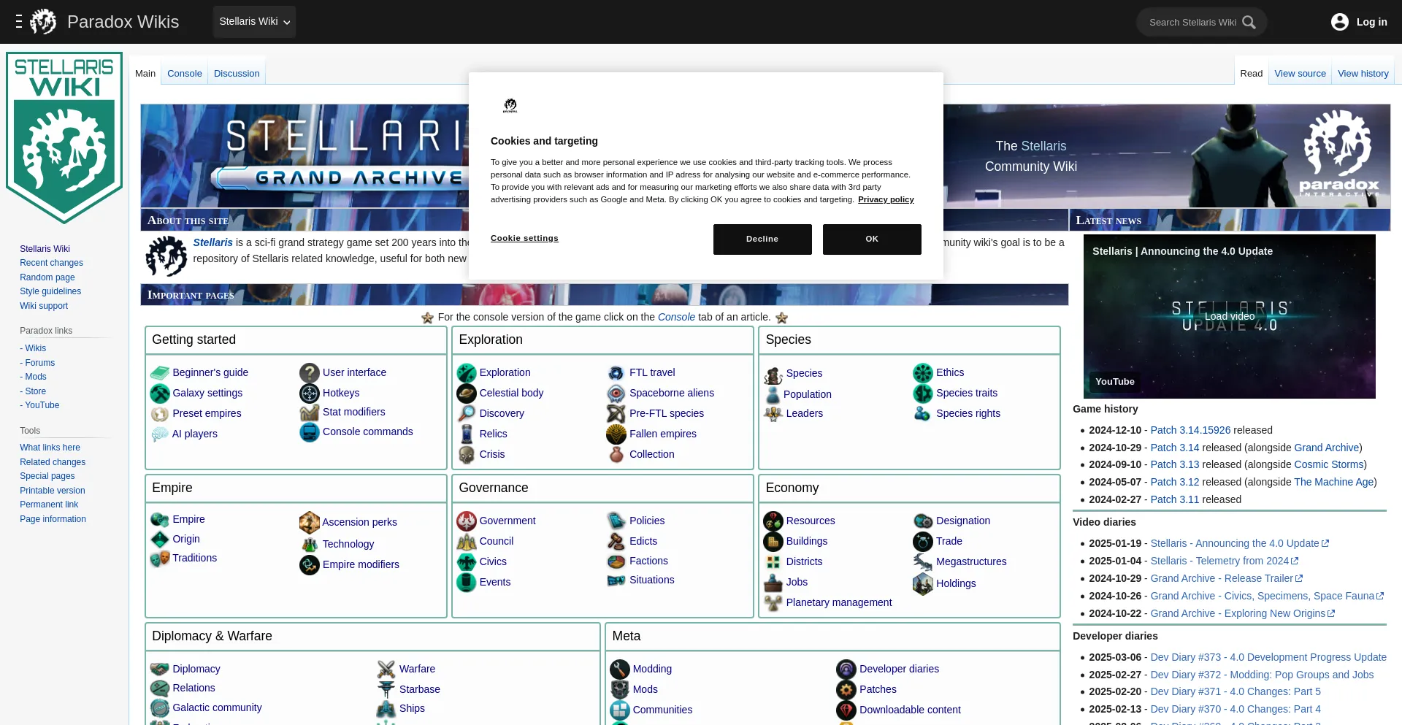
Task: Click the Megastructures icon
Action: (923, 561)
